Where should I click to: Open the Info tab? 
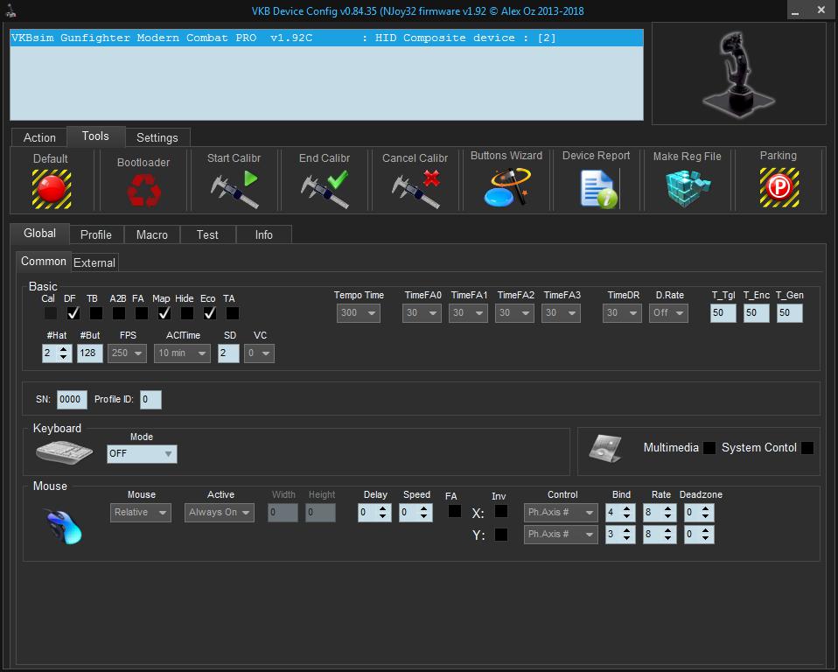pos(263,234)
